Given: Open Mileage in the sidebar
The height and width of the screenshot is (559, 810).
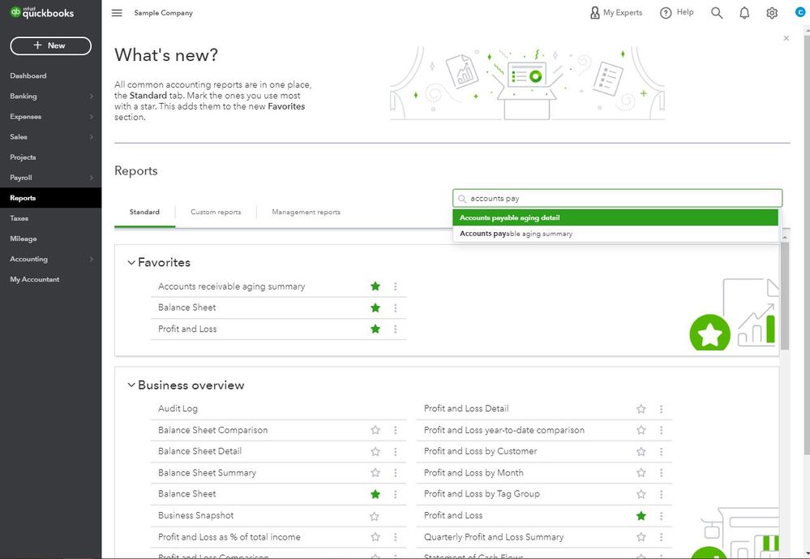Looking at the screenshot, I should (x=24, y=239).
